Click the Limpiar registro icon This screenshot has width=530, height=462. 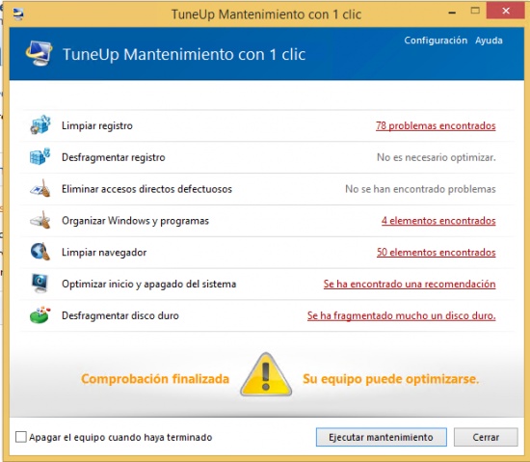tap(40, 125)
